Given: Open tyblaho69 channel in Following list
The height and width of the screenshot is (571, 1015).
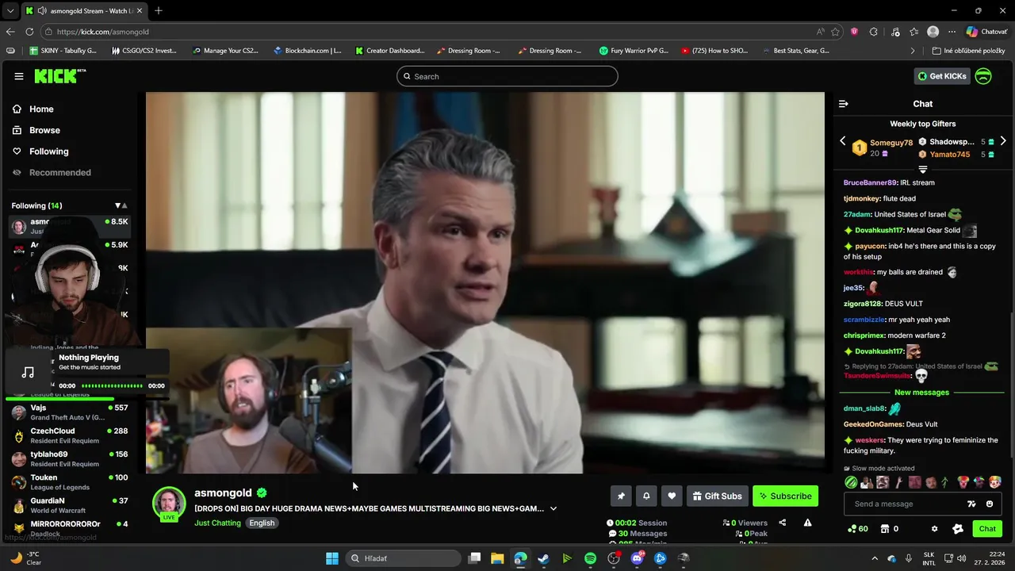Looking at the screenshot, I should click(70, 459).
